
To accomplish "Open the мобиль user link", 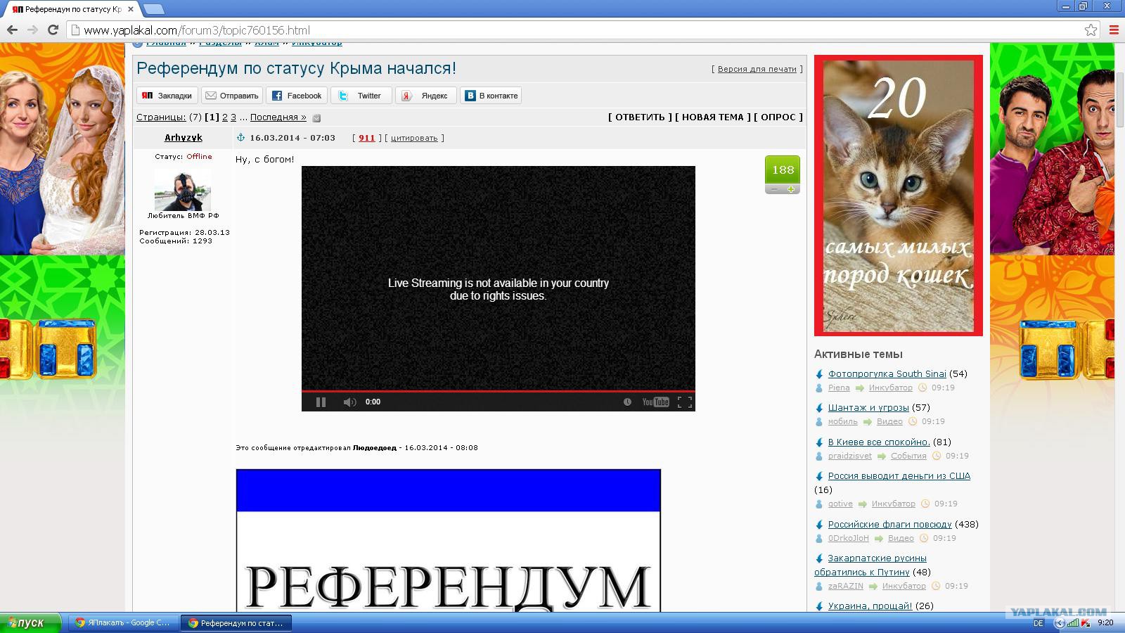I will [x=843, y=421].
